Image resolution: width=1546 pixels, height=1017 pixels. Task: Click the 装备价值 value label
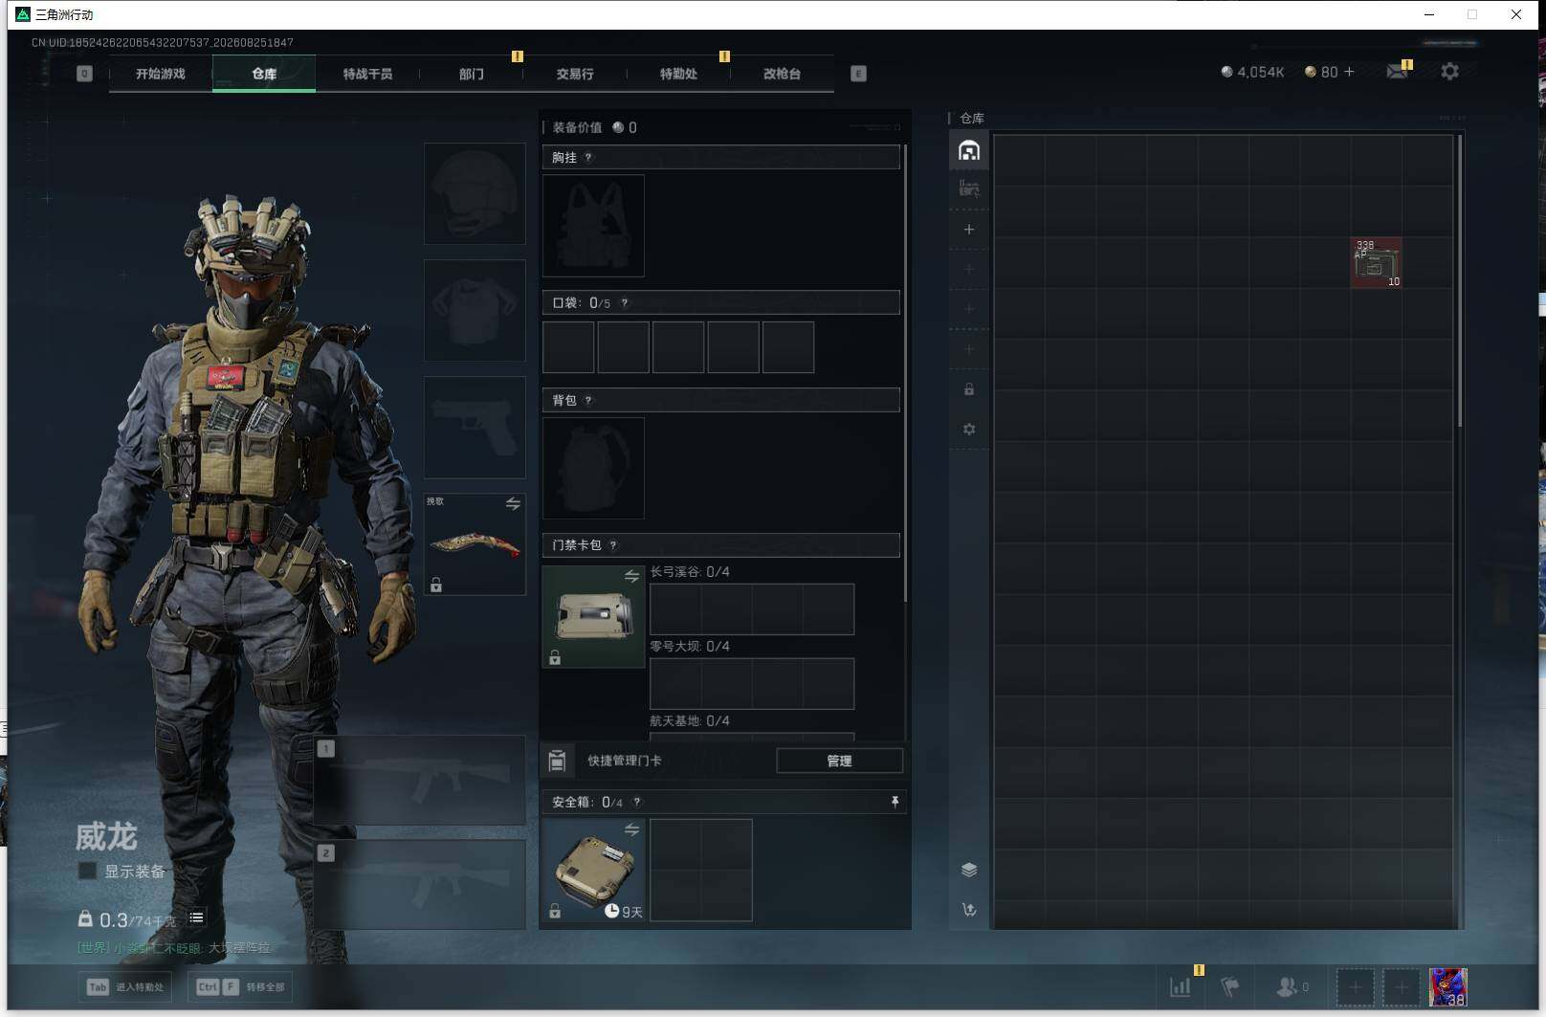[594, 127]
